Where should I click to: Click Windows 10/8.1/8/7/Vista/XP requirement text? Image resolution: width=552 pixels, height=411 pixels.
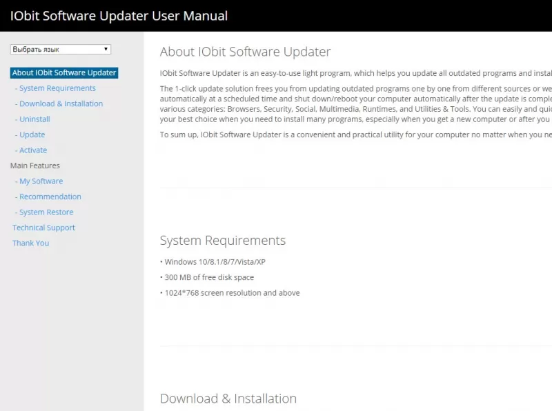coord(215,262)
